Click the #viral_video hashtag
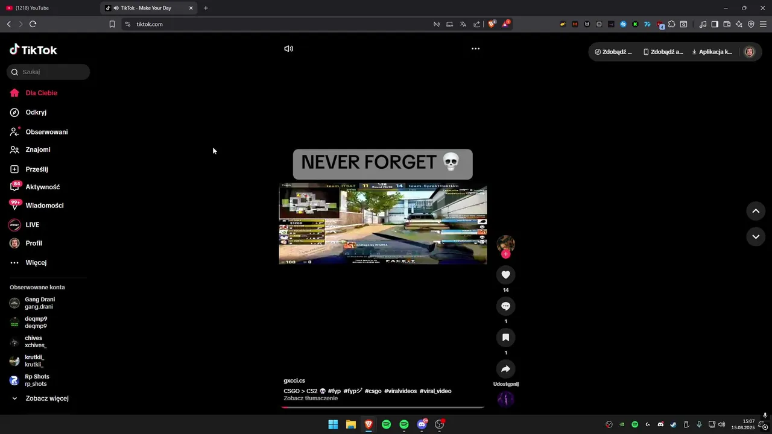Image resolution: width=772 pixels, height=434 pixels. (435, 391)
